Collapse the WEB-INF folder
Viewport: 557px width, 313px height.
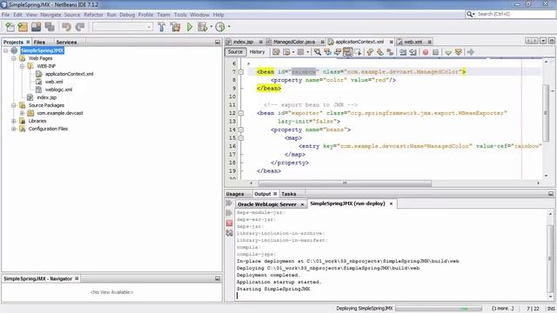click(22, 66)
